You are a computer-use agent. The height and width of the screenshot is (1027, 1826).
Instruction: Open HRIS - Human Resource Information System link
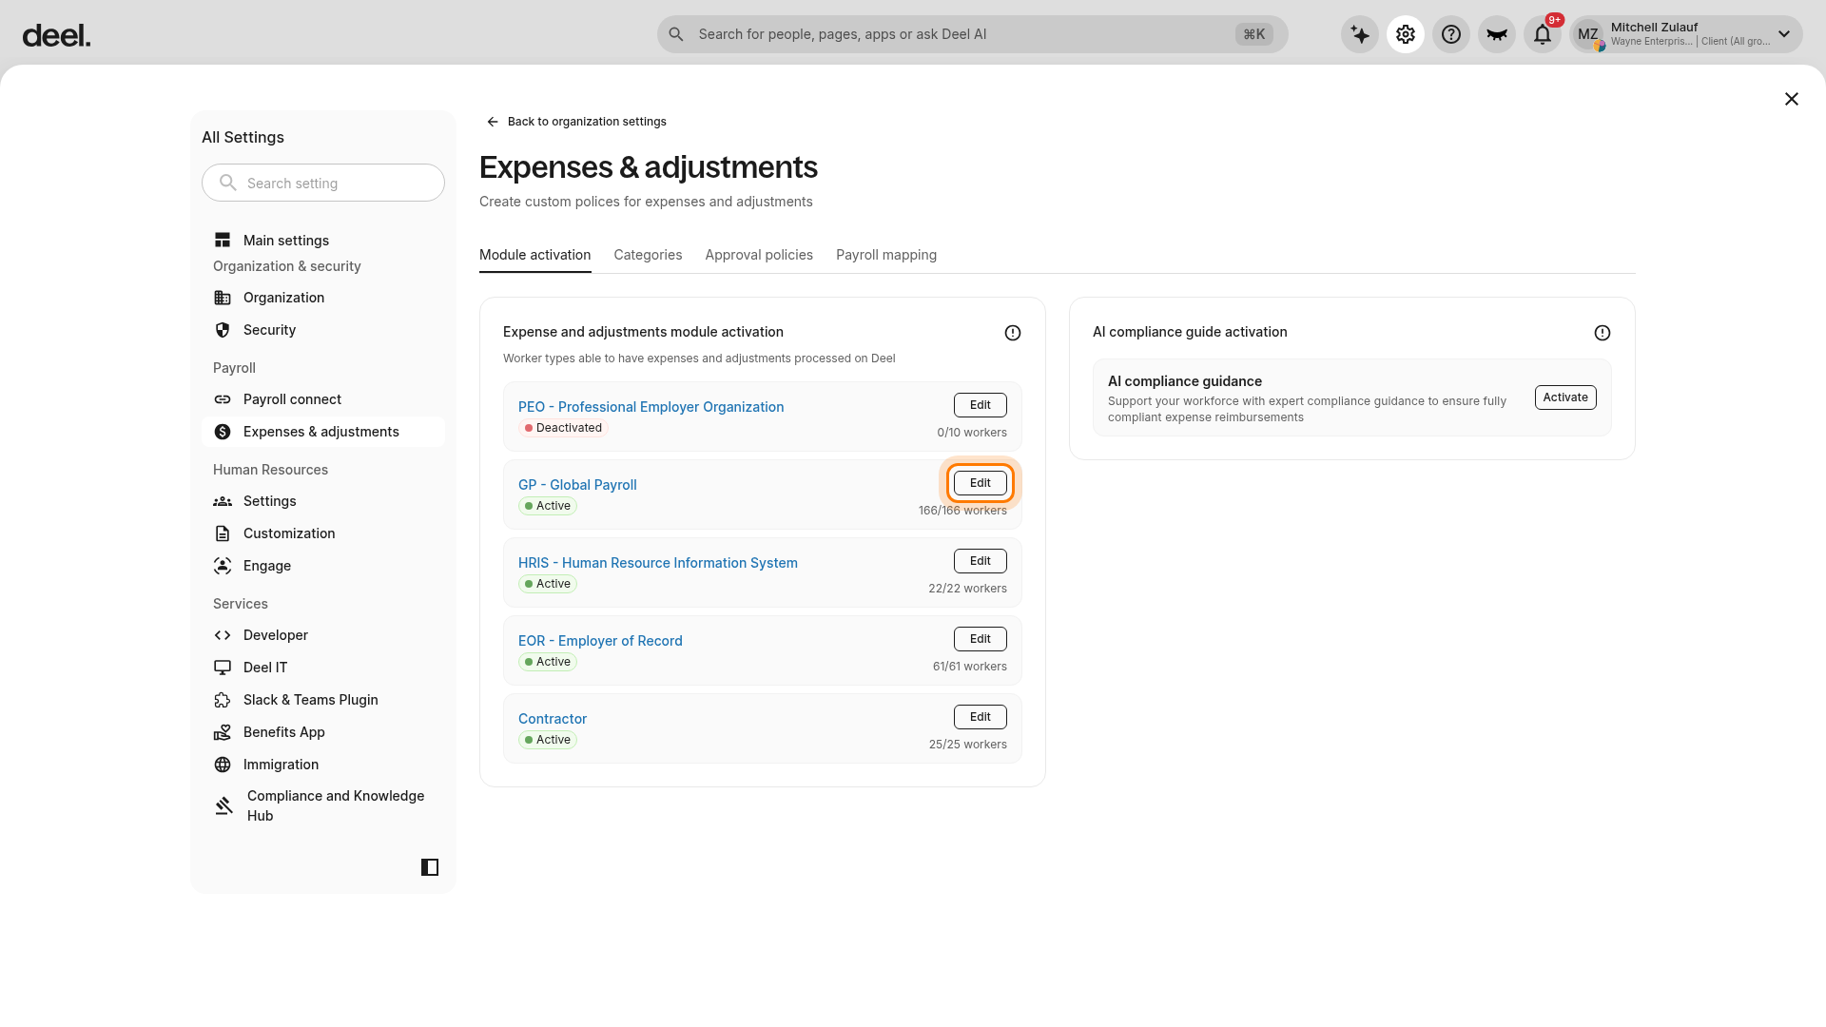coord(658,563)
